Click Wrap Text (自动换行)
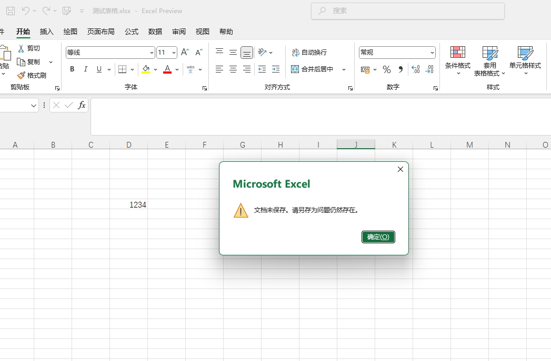 click(309, 52)
